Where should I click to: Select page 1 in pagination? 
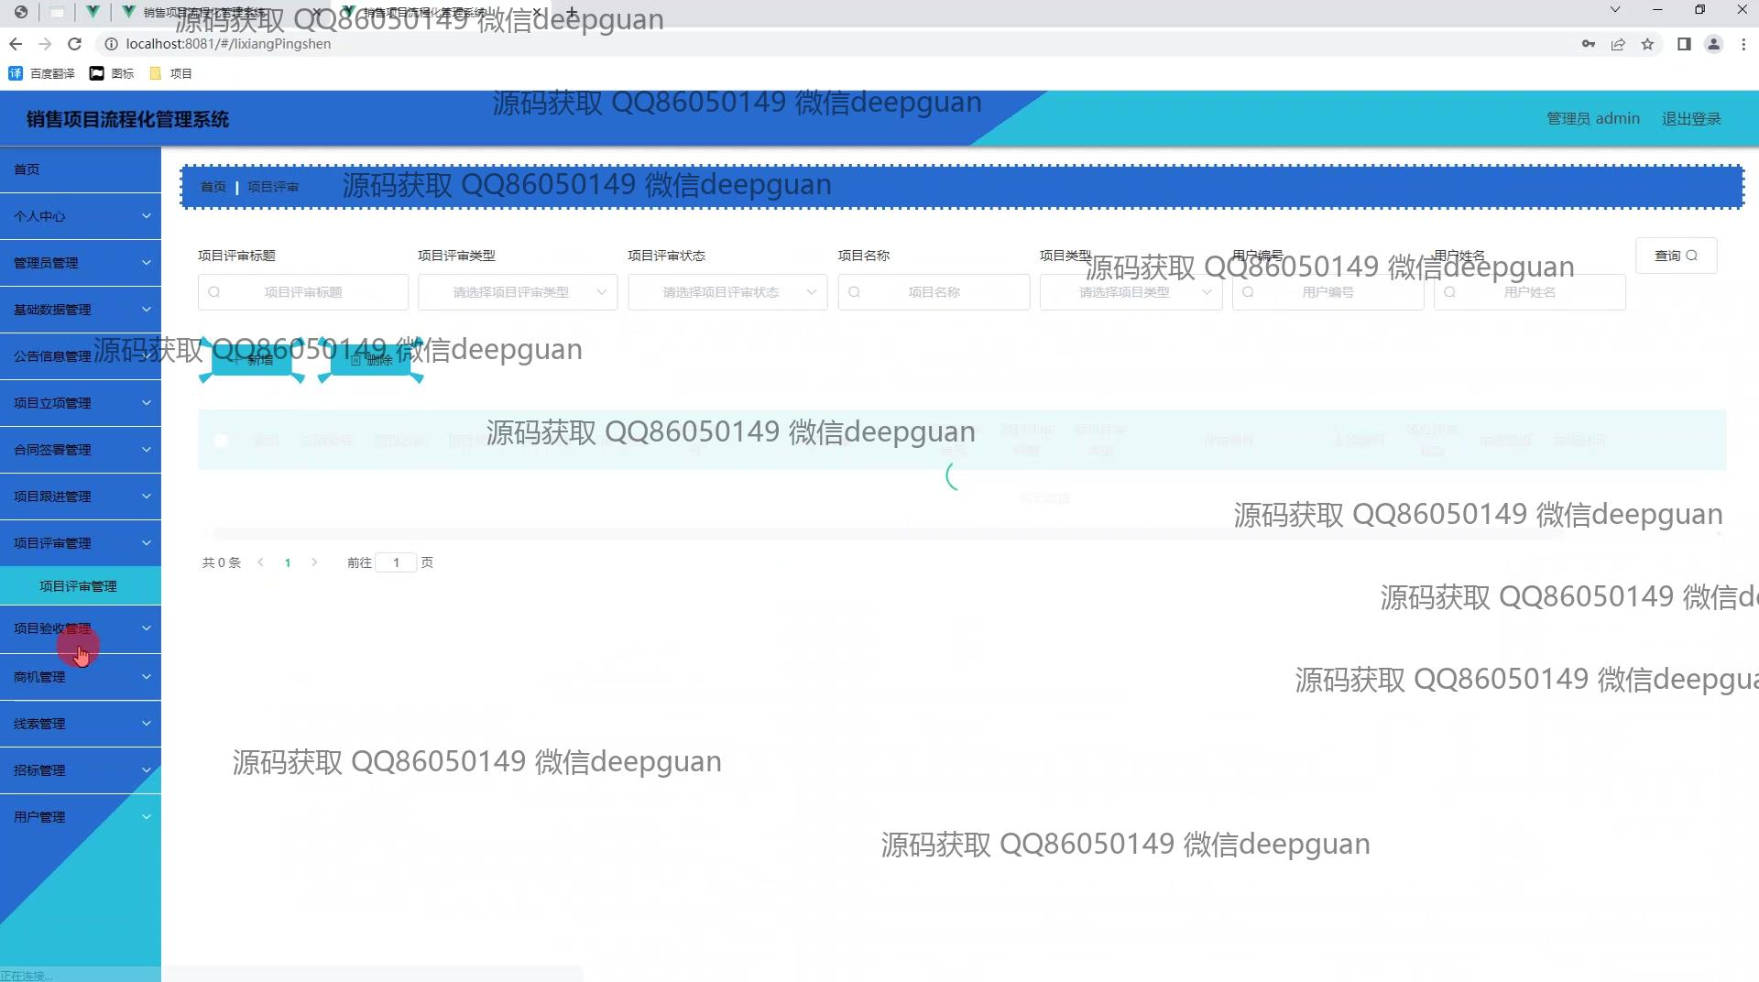(x=288, y=562)
